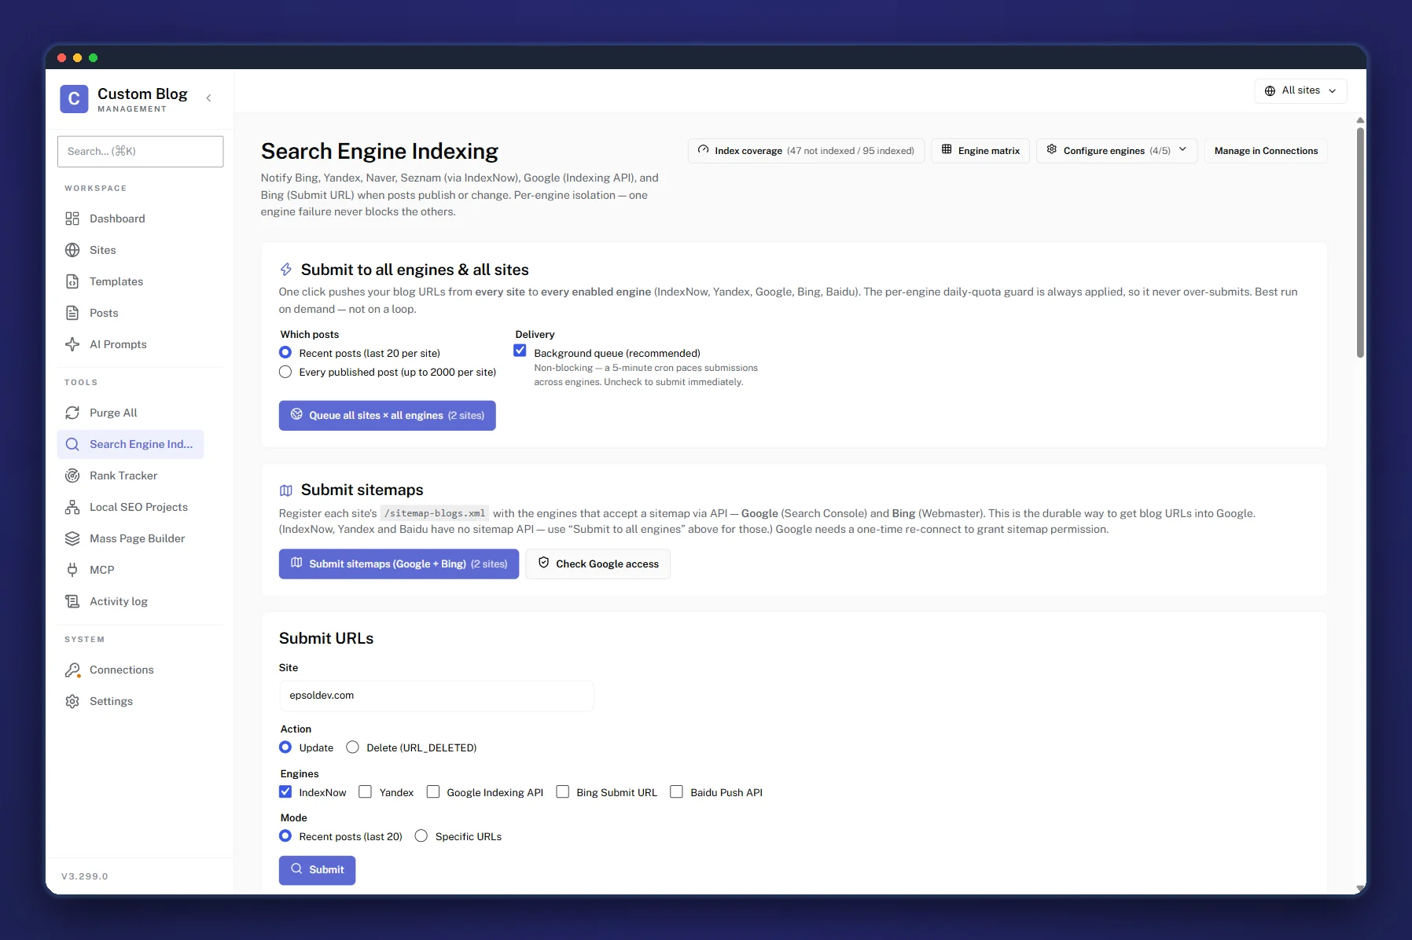Viewport: 1412px width, 940px height.
Task: Open the Dashboard grid icon
Action: [x=72, y=218]
